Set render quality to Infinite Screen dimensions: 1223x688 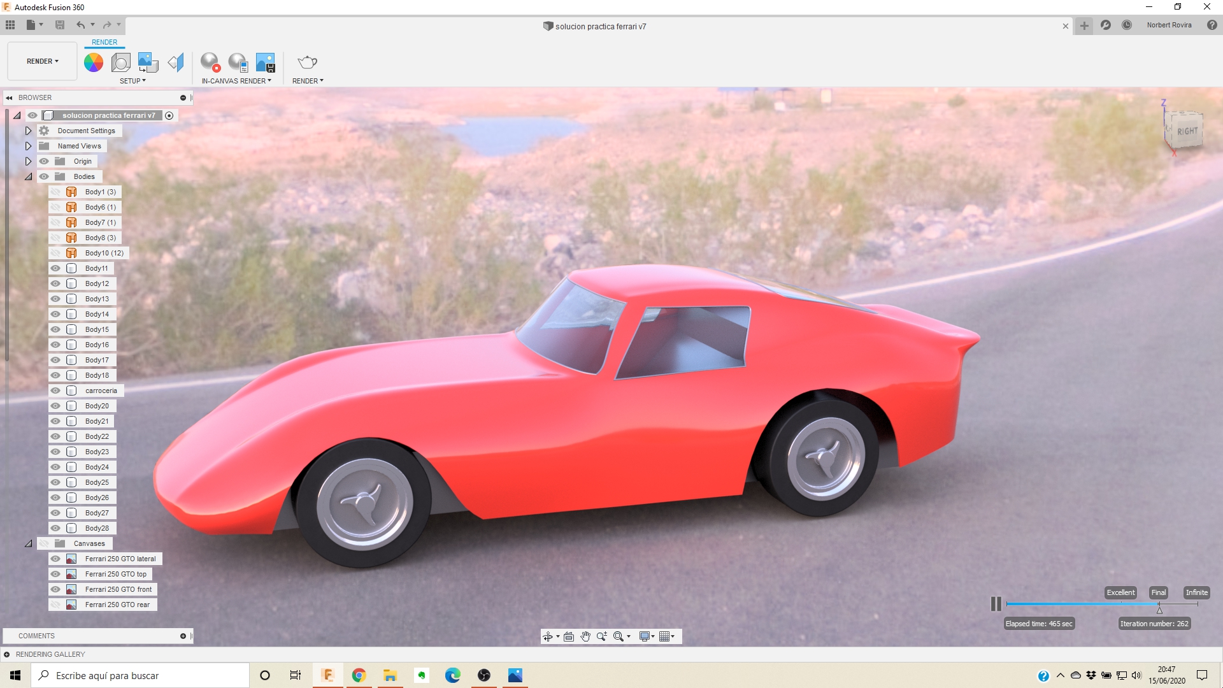[1196, 592]
